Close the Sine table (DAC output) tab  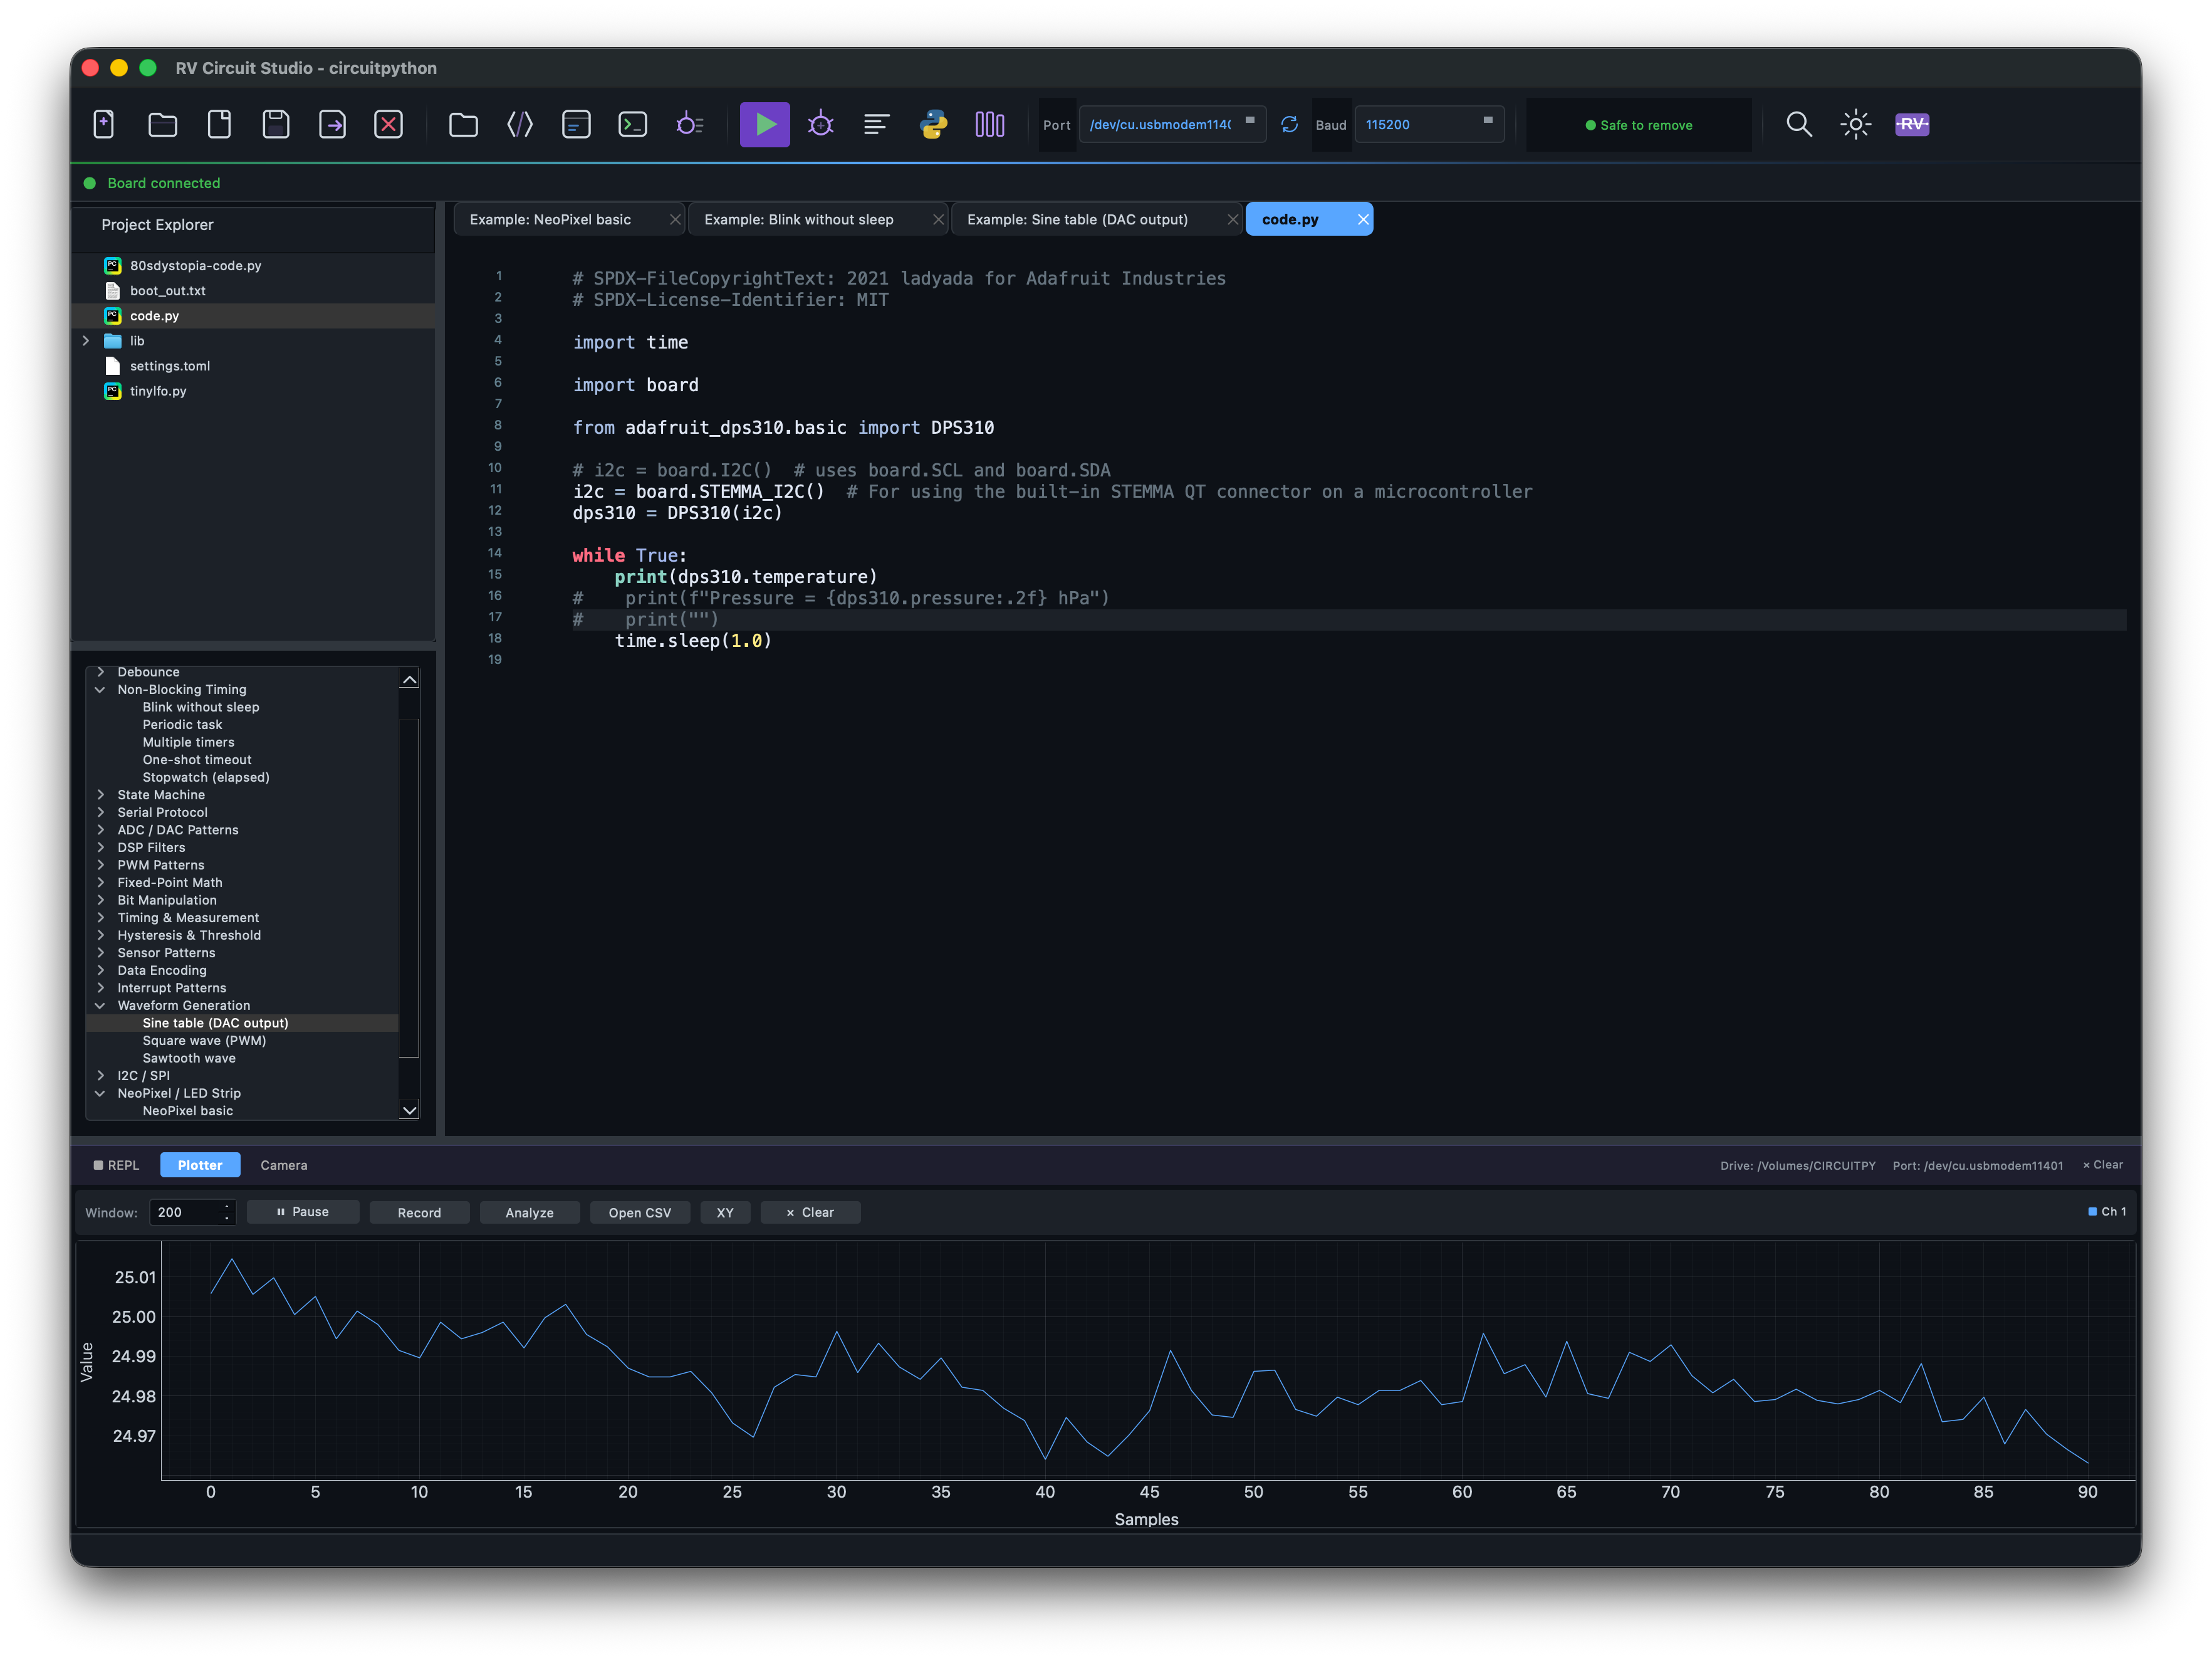(x=1232, y=219)
